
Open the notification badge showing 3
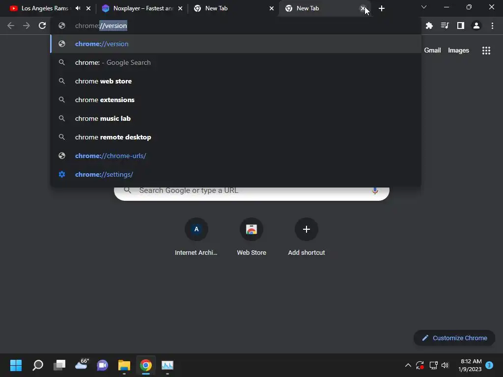(489, 365)
